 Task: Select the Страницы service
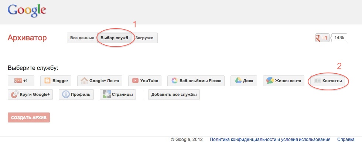click(x=118, y=94)
